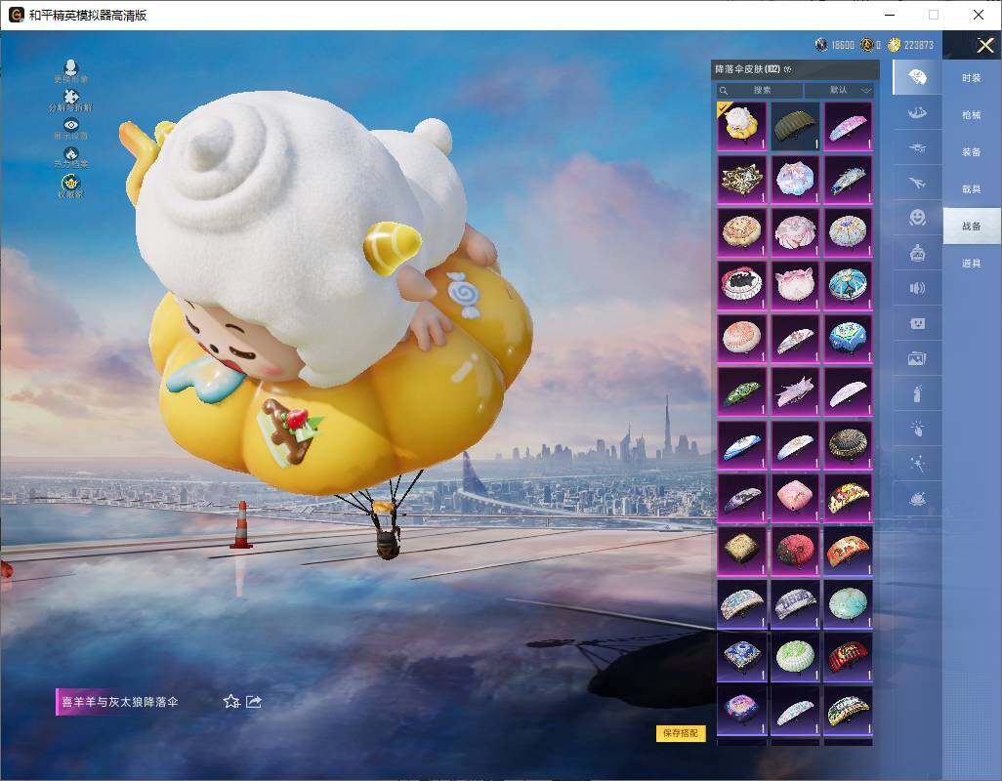Switch to the 装备 tab
The width and height of the screenshot is (1002, 781).
pyautogui.click(x=972, y=152)
